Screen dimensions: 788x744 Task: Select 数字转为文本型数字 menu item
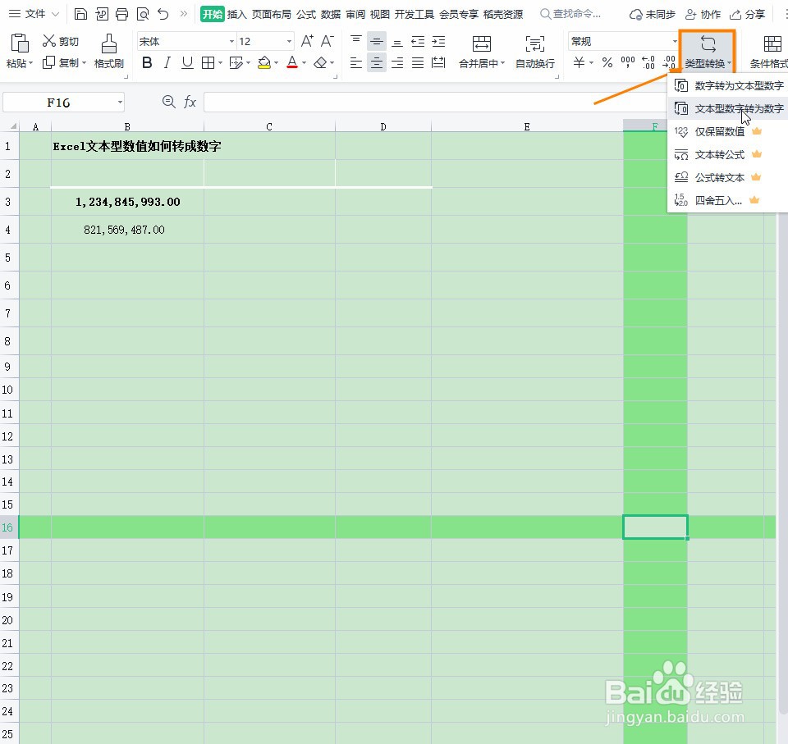pos(728,85)
